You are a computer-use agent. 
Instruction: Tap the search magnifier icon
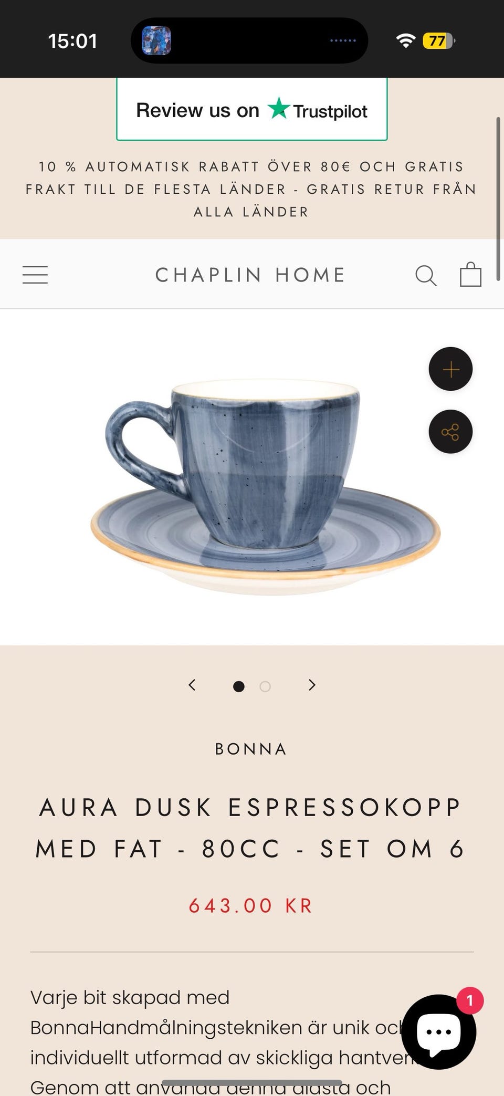[x=426, y=275]
